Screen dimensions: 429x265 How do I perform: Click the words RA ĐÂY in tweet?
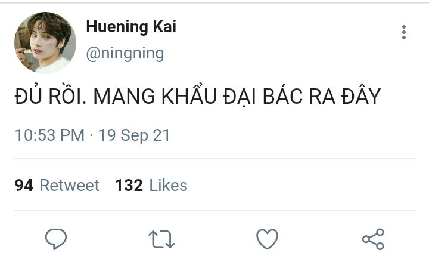click(x=345, y=95)
